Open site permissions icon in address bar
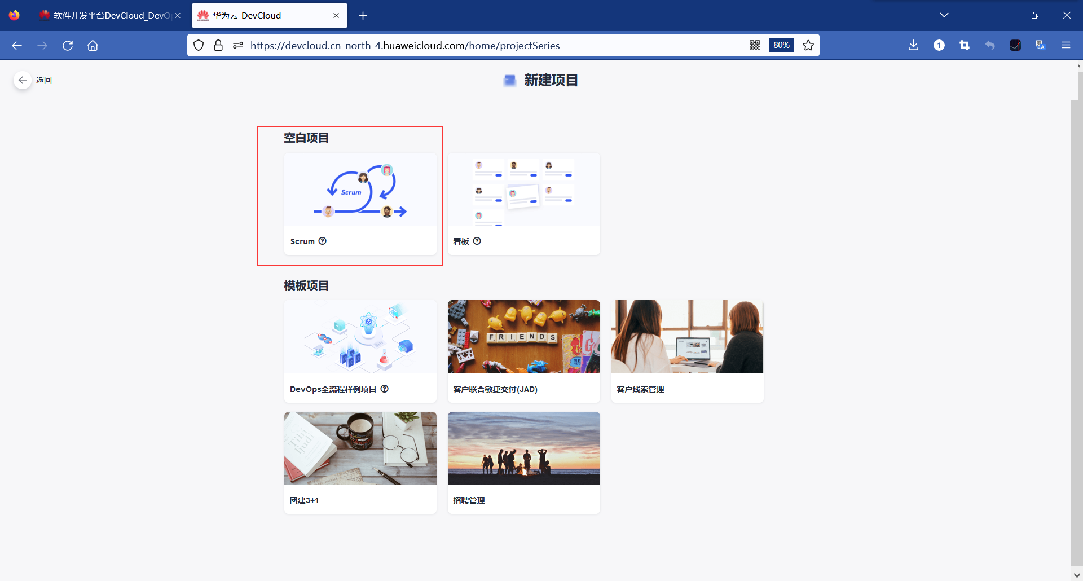The height and width of the screenshot is (581, 1083). click(x=238, y=46)
